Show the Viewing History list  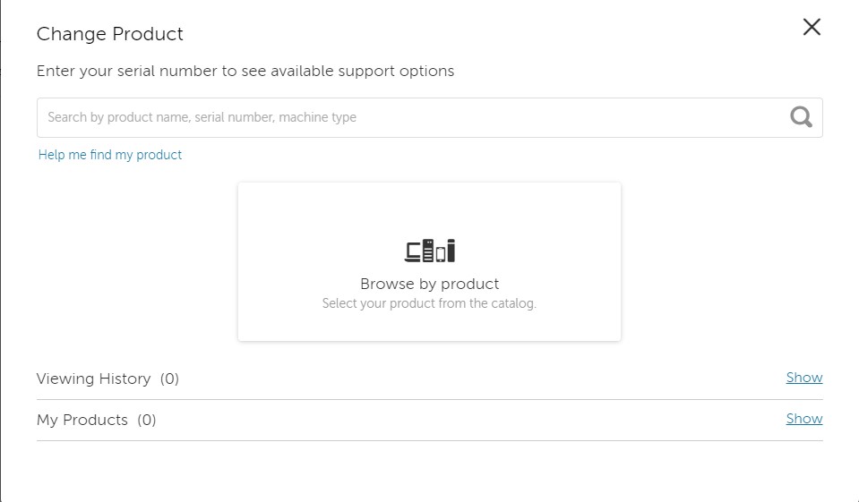click(x=803, y=378)
